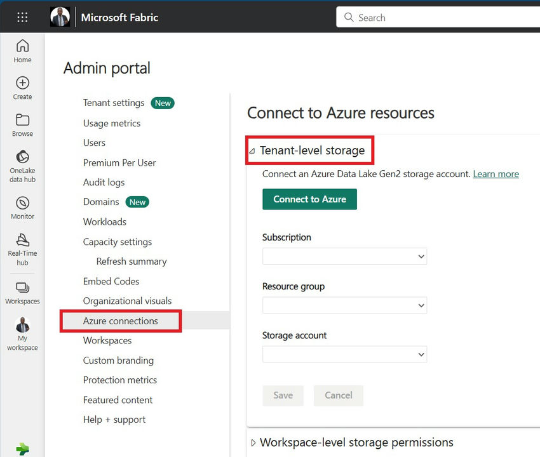Image resolution: width=540 pixels, height=457 pixels.
Task: Open My workspace in sidebar
Action: tap(22, 334)
